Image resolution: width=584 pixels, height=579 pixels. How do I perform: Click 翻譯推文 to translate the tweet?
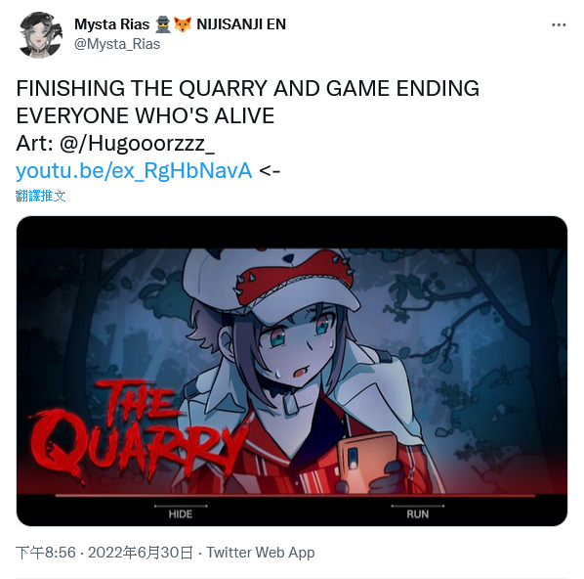point(41,196)
